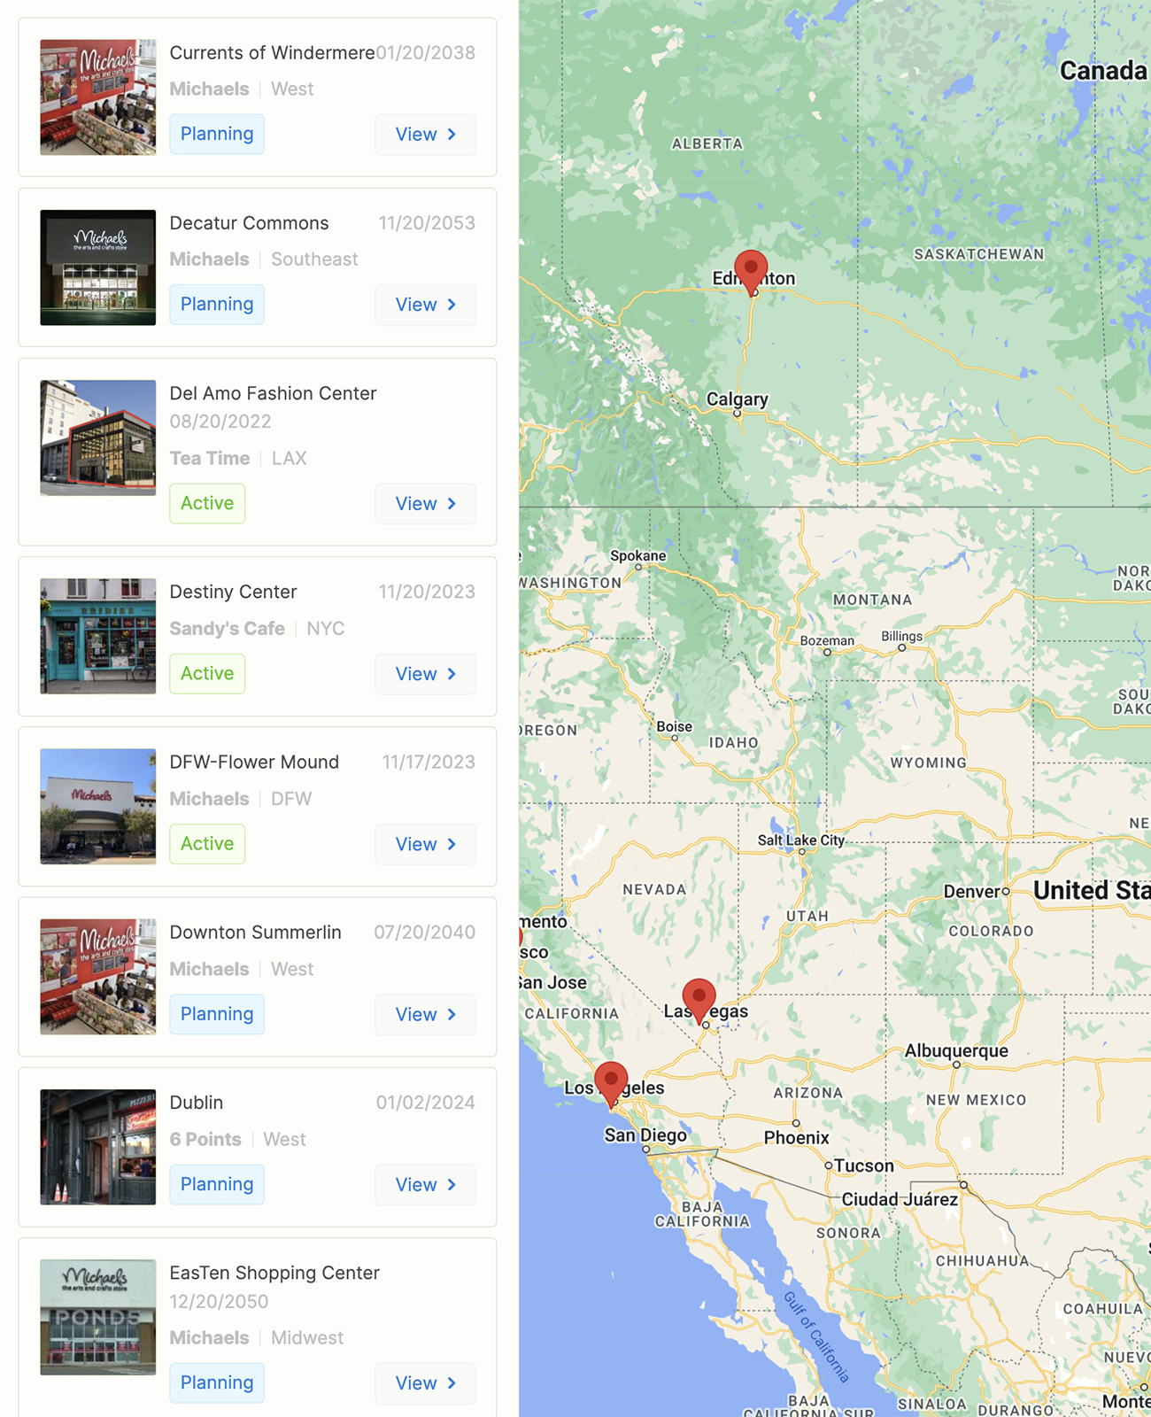Click 6 Points brand label
The width and height of the screenshot is (1151, 1417).
(205, 1140)
